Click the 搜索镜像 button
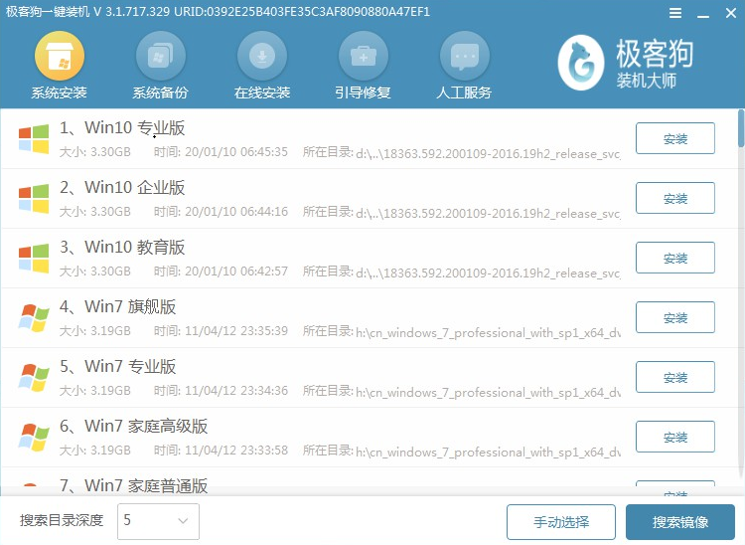Screen dimensions: 745x545 tap(680, 522)
